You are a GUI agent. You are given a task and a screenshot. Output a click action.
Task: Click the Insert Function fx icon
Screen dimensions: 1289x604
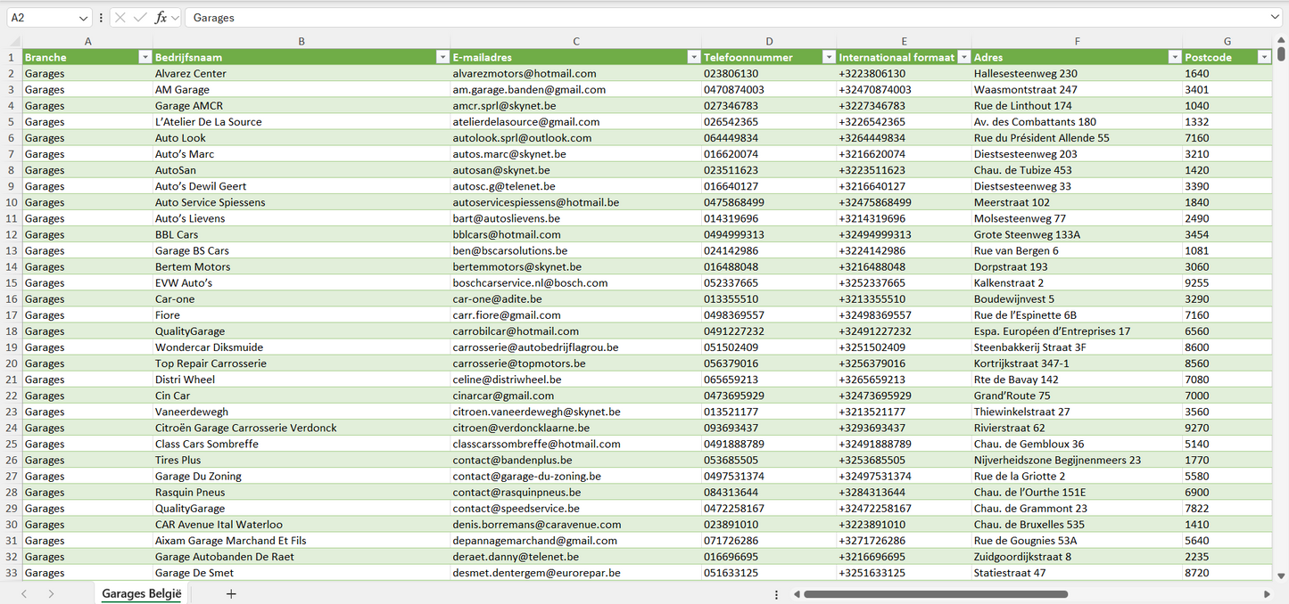[x=161, y=18]
